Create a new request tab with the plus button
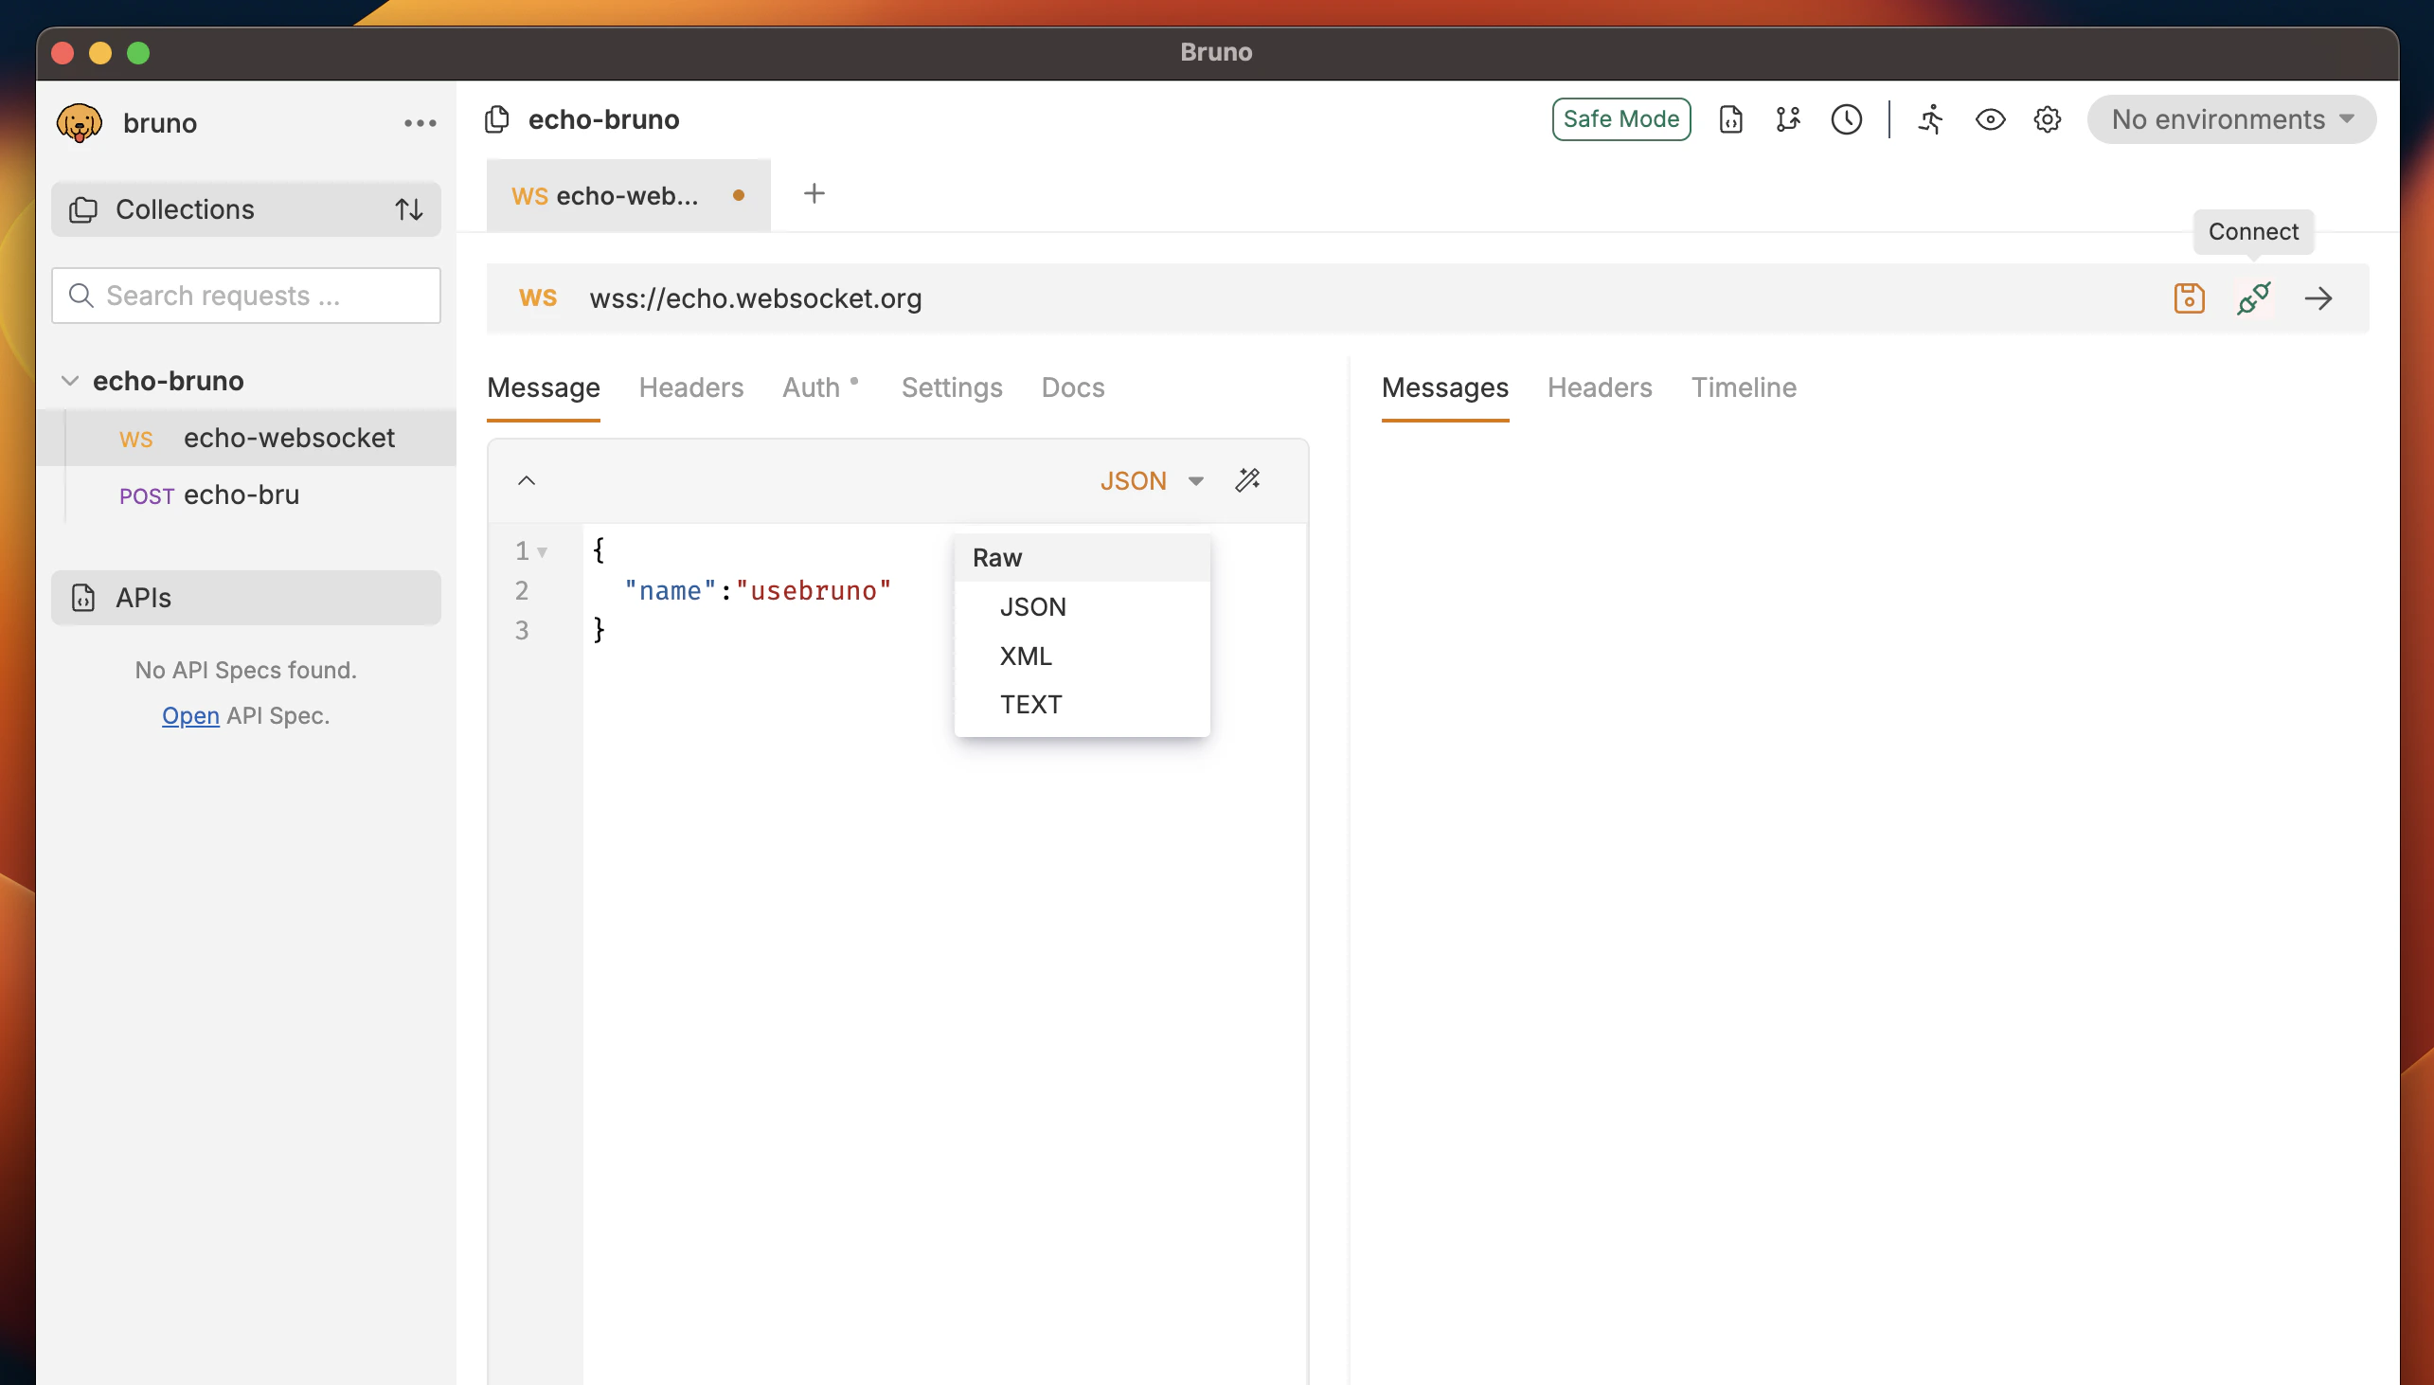This screenshot has width=2434, height=1385. [x=814, y=194]
